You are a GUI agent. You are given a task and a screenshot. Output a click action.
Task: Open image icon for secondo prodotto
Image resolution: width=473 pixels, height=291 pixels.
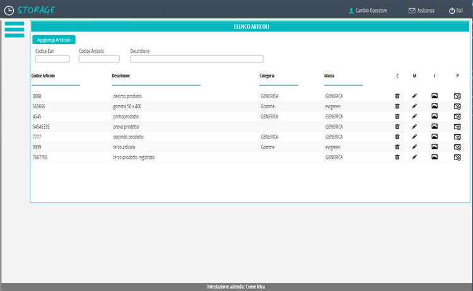(435, 137)
